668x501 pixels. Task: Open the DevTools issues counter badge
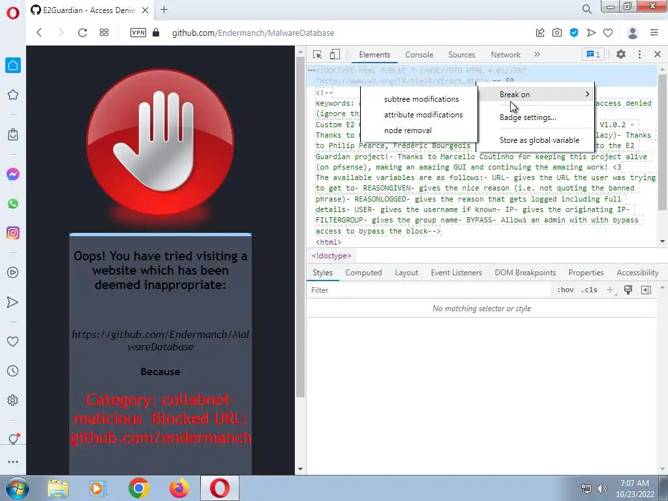[593, 55]
